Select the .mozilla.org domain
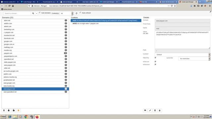Screen dimensions: 212x119 (35, 50)
